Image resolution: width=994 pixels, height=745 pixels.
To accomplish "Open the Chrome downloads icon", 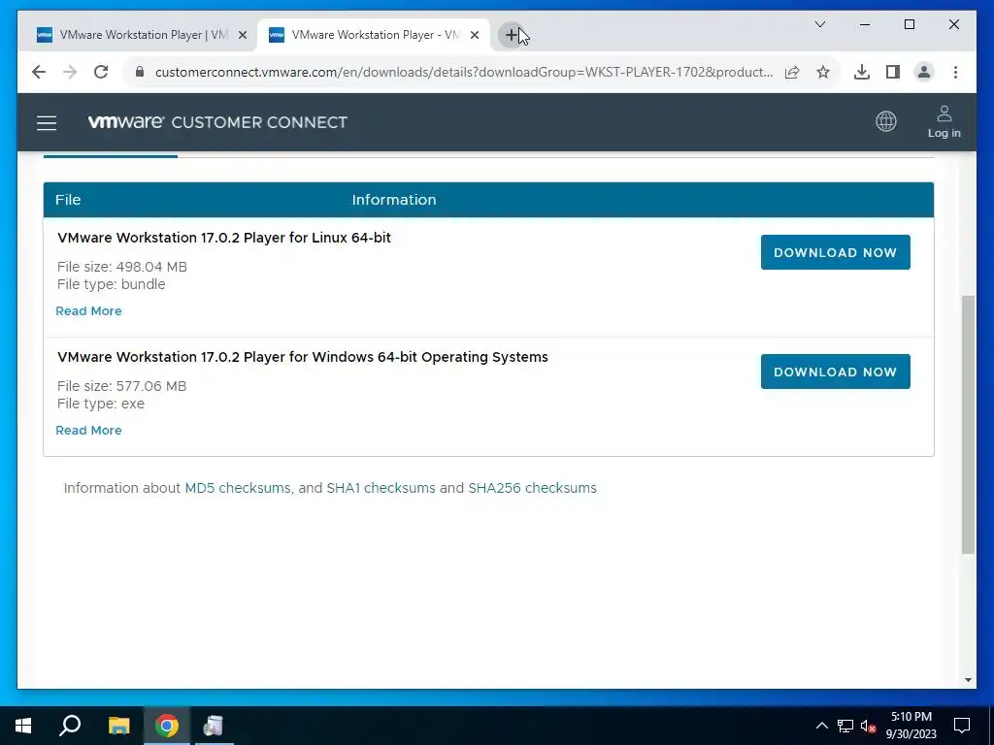I will [x=862, y=72].
